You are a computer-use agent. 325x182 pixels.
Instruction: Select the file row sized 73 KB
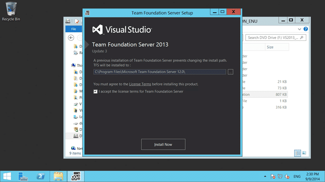265,88
